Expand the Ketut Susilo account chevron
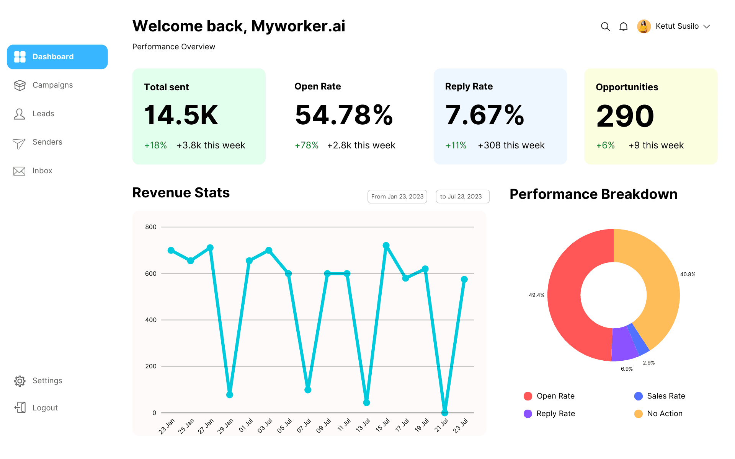Viewport: 735px width, 459px height. coord(707,27)
